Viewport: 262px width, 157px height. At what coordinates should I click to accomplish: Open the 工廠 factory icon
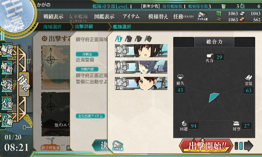[x=7, y=121]
